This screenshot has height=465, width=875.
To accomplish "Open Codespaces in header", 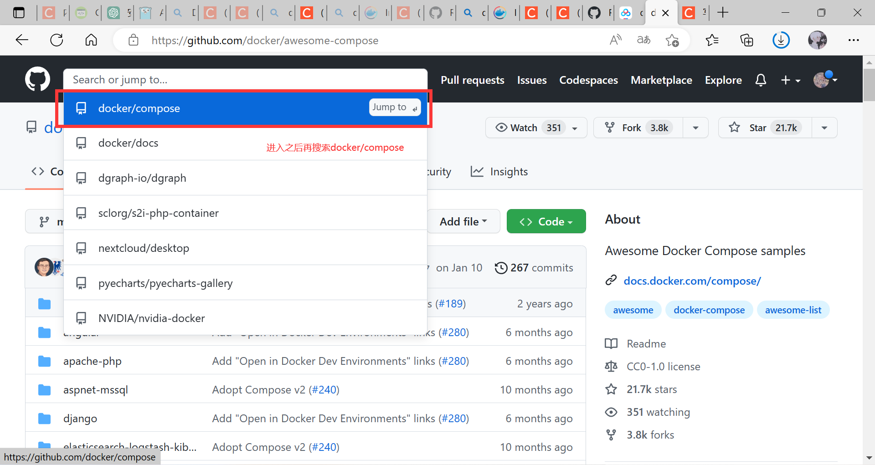I will coord(588,80).
